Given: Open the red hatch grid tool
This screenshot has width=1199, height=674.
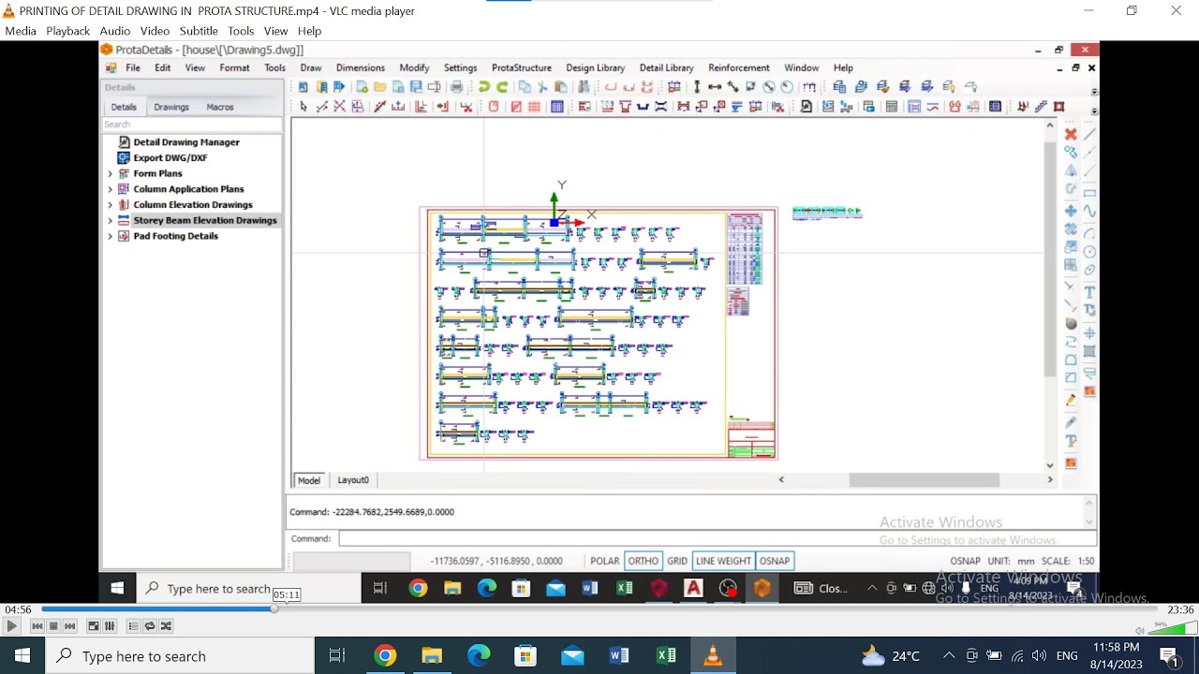Looking at the screenshot, I should (x=534, y=107).
